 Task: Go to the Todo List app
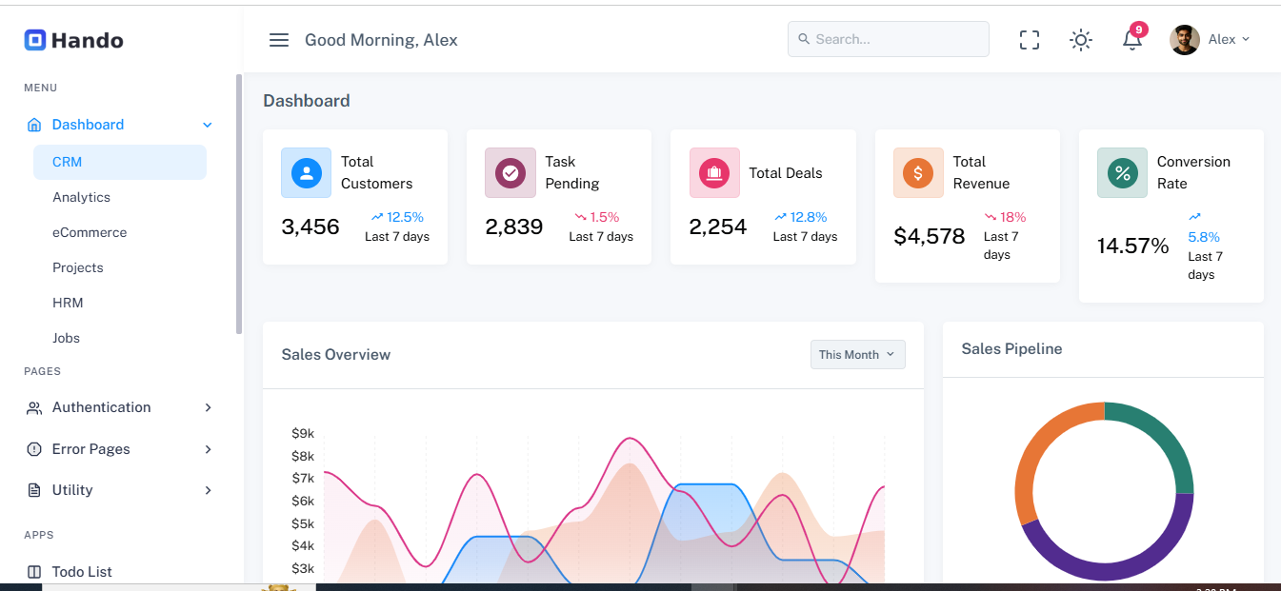click(x=82, y=571)
